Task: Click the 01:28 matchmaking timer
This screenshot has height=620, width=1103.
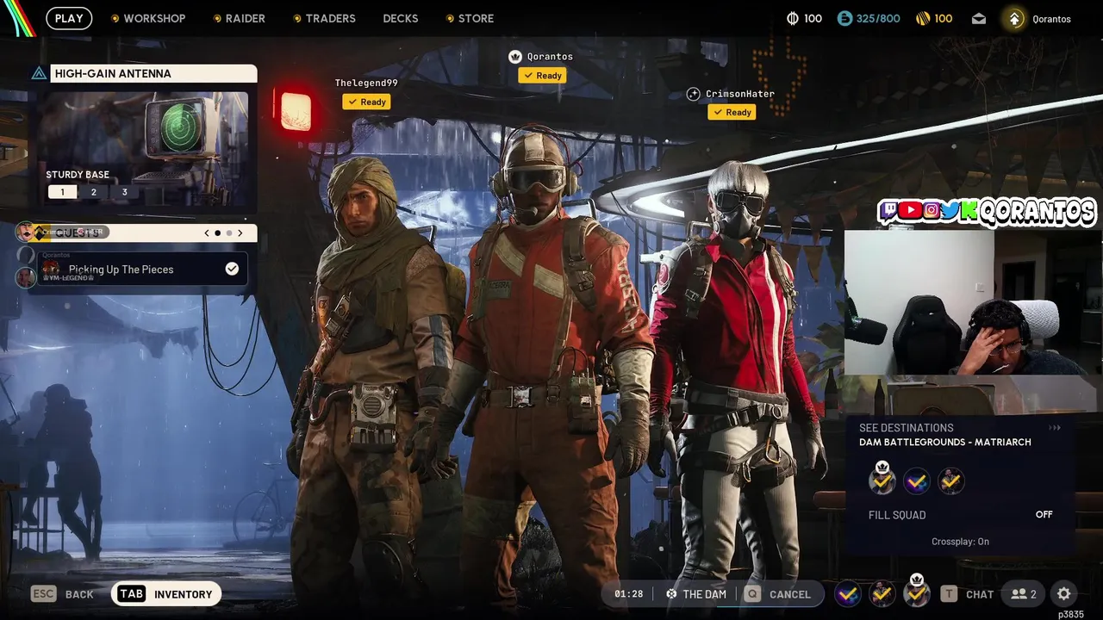Action: tap(628, 594)
